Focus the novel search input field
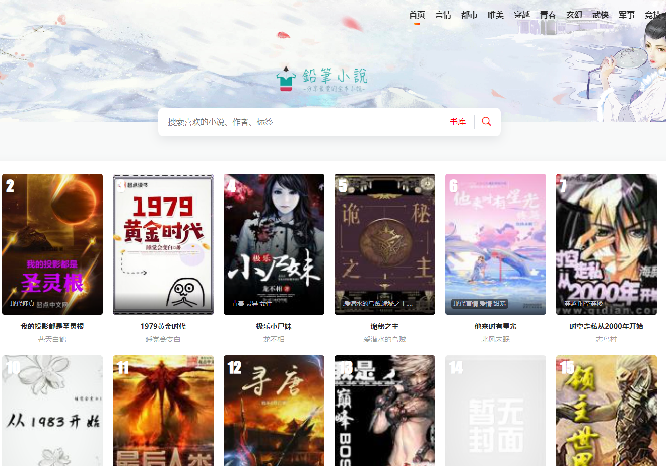 tap(304, 122)
